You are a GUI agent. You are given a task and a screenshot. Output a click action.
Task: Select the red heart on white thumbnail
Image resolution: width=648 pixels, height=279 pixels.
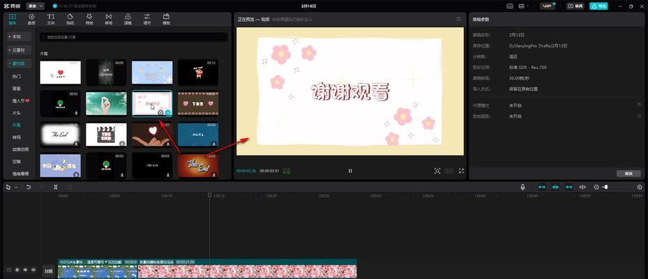pyautogui.click(x=61, y=73)
